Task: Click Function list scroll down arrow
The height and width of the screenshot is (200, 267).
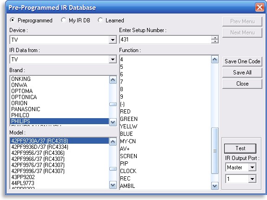Action: [215, 186]
